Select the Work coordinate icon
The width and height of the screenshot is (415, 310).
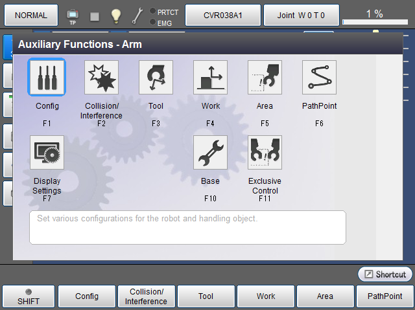pos(210,78)
